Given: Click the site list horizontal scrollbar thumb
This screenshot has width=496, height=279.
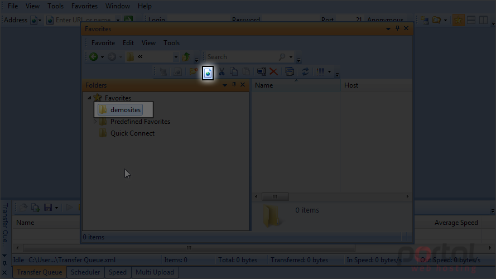Looking at the screenshot, I should [275, 196].
